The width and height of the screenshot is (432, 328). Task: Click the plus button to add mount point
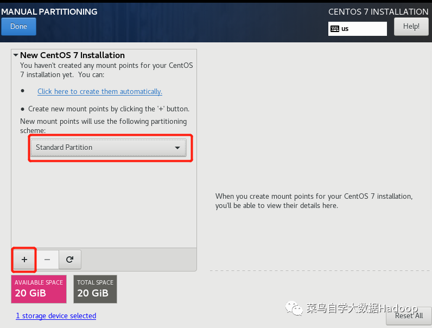coord(24,260)
